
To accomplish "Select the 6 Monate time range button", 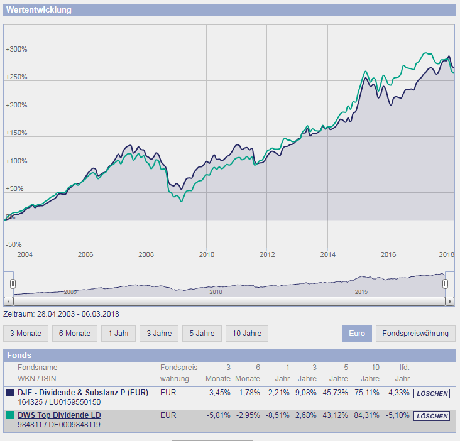I will (x=75, y=334).
